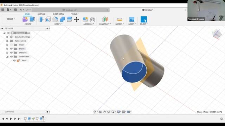Open the MODIFY dropdown menu
Screen dimensions: 225x126
(58, 24)
